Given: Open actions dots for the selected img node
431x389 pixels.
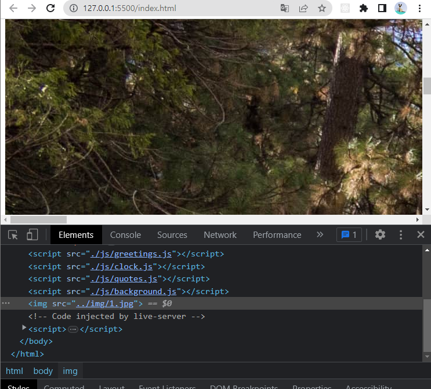Looking at the screenshot, I should [6, 303].
